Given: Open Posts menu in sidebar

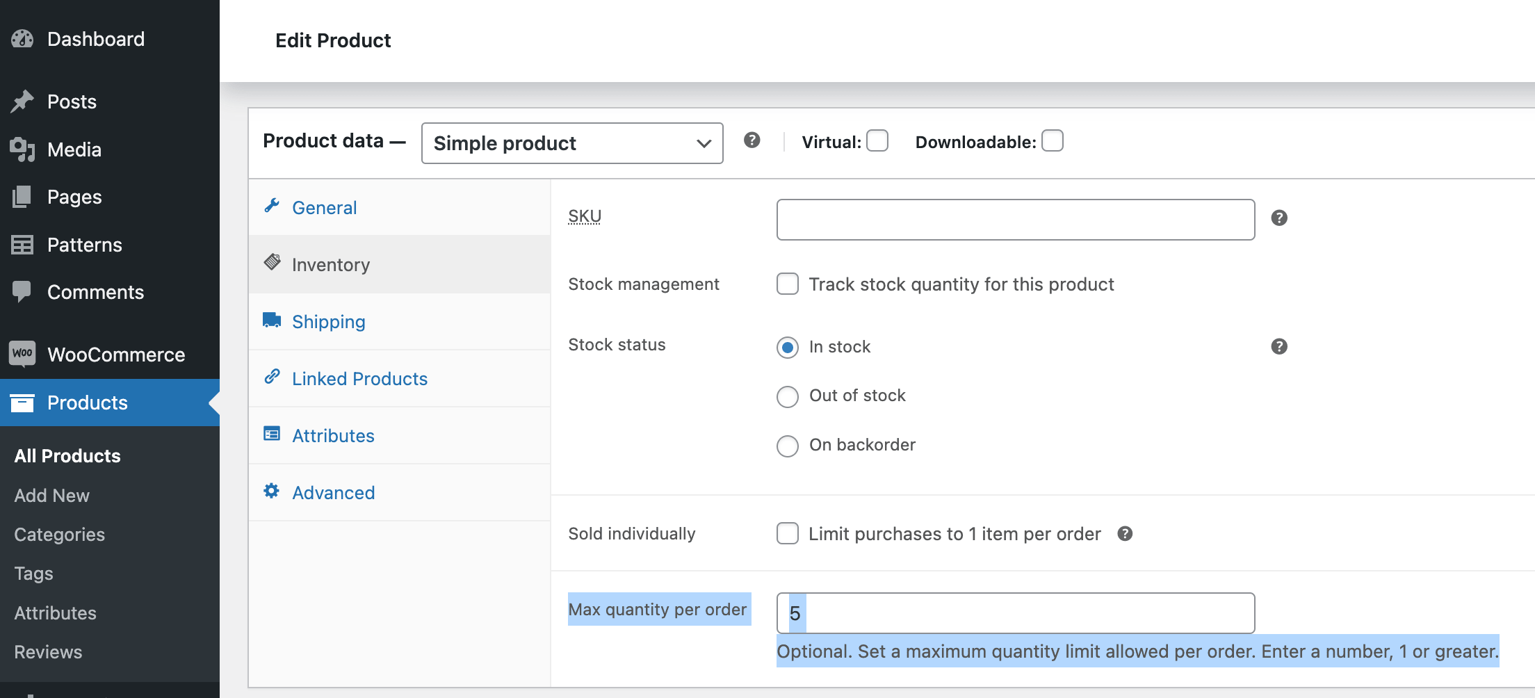Looking at the screenshot, I should (x=110, y=102).
